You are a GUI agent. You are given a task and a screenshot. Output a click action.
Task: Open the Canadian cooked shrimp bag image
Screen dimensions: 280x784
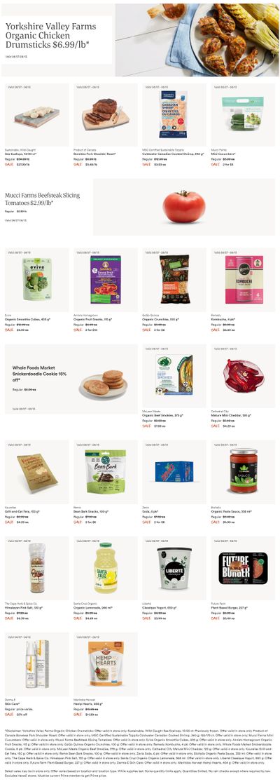click(174, 115)
